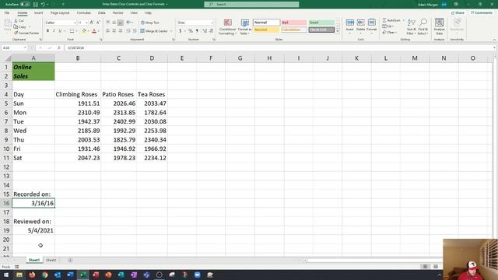Open the number format dropdown

[212, 23]
